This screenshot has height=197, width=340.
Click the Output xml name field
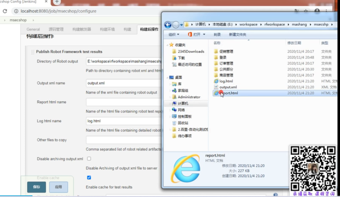coord(123,83)
